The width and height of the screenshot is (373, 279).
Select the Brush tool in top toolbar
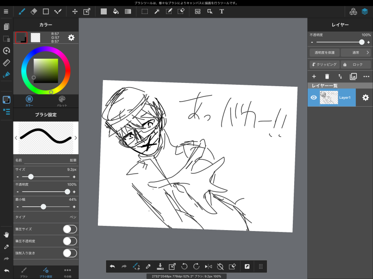(22, 11)
